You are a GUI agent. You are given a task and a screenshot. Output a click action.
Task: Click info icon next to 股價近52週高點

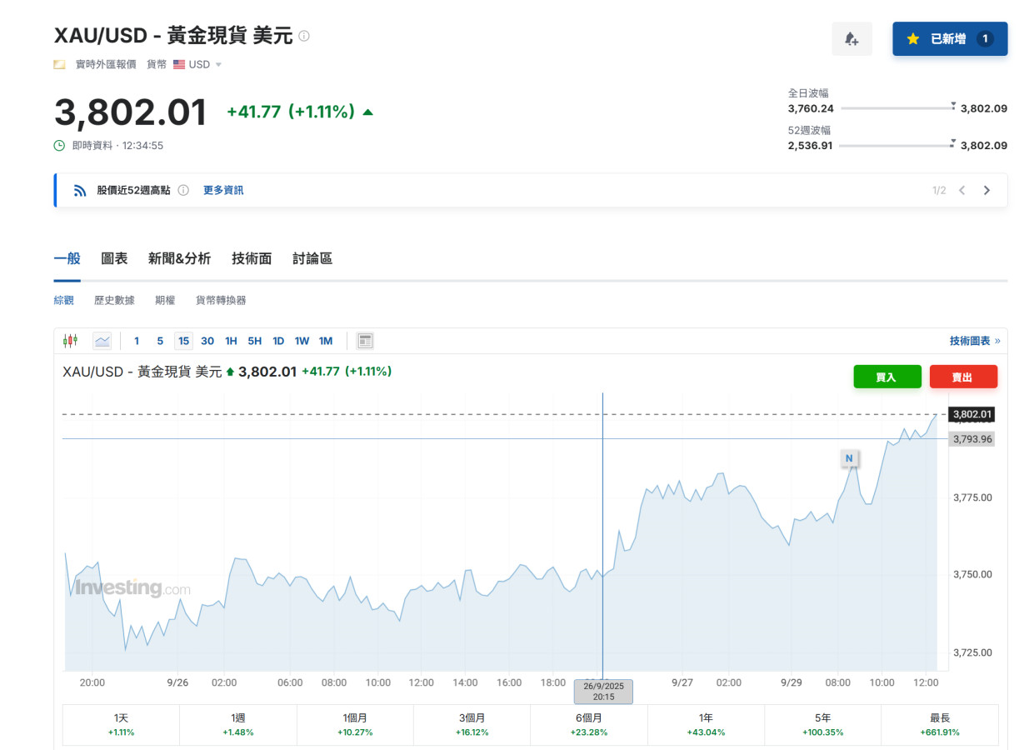pyautogui.click(x=183, y=190)
